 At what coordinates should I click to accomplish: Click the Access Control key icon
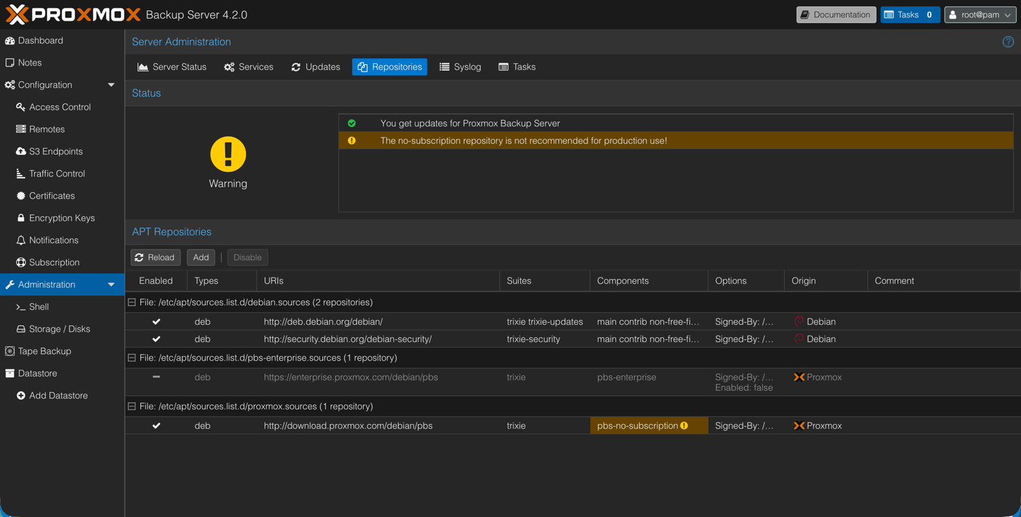21,107
